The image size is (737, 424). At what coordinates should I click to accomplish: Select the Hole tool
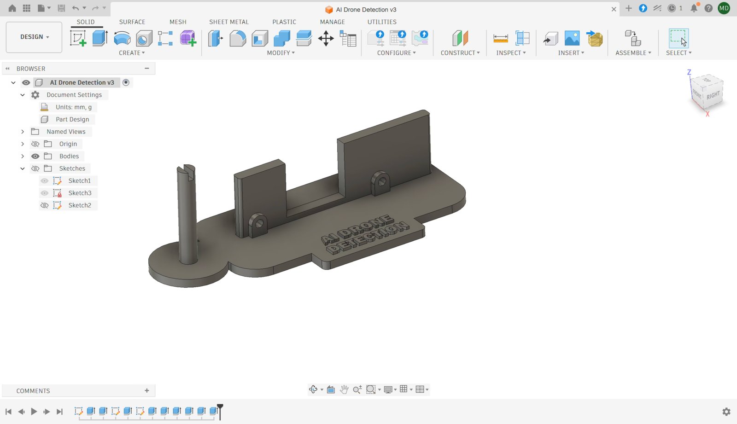(x=144, y=38)
